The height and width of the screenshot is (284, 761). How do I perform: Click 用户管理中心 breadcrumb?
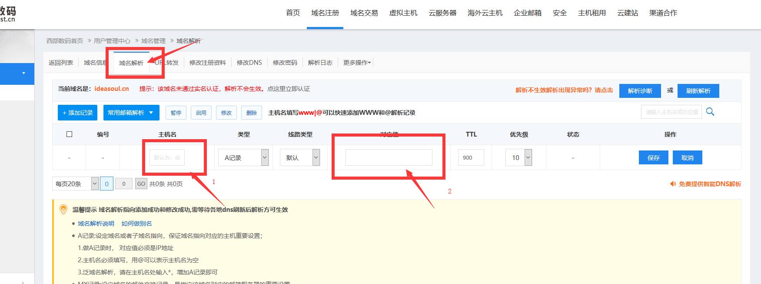(112, 41)
